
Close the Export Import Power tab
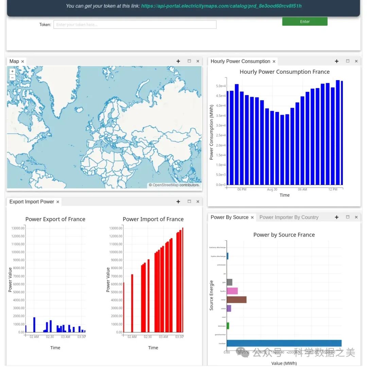tap(58, 202)
